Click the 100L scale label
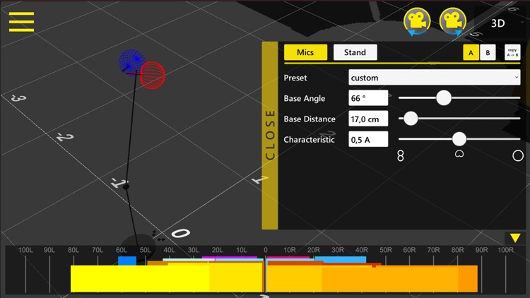 pos(25,250)
